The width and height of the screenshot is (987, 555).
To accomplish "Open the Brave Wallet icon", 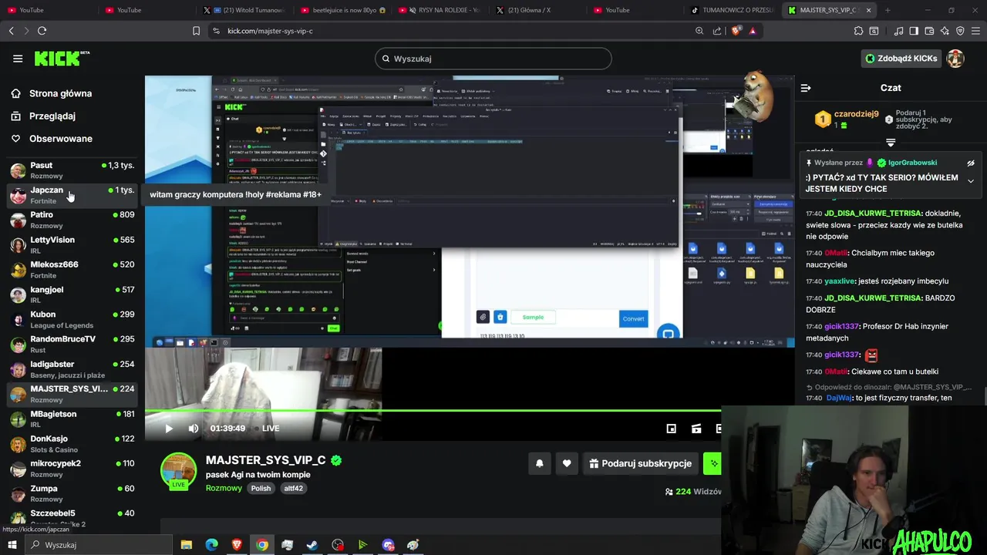I will click(x=929, y=31).
